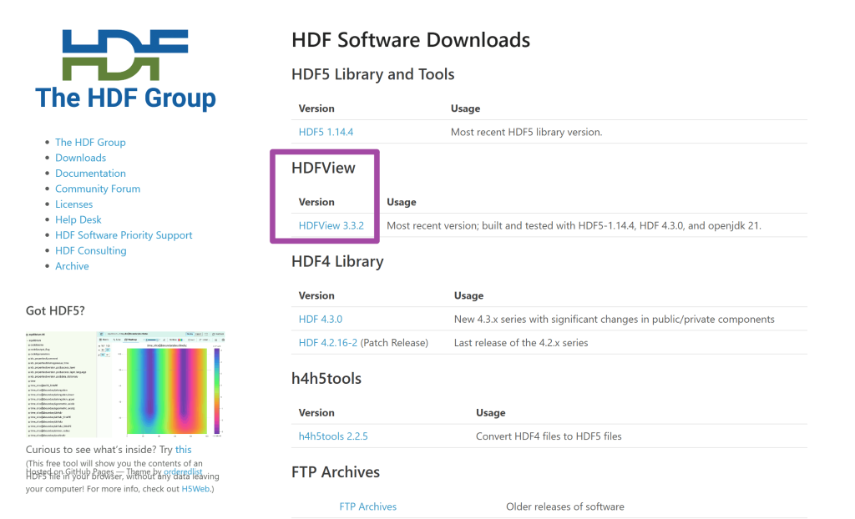This screenshot has height=519, width=855.
Task: Open the HDFView 3.3.2 download link
Action: (x=331, y=225)
